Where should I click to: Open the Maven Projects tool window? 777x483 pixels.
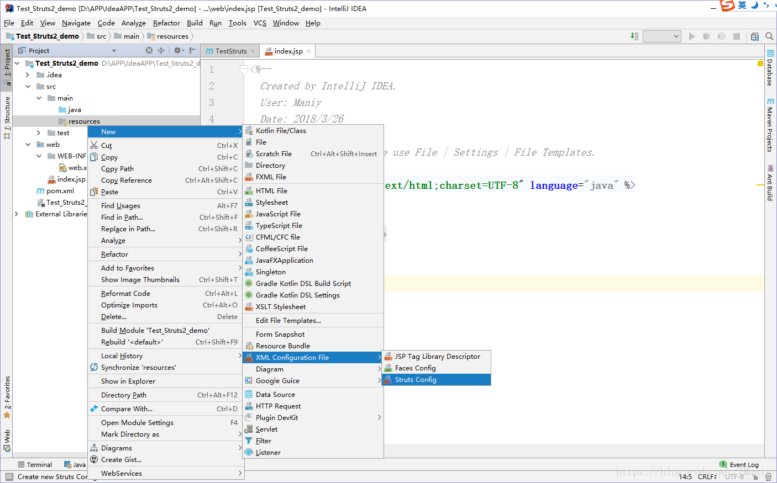(770, 125)
